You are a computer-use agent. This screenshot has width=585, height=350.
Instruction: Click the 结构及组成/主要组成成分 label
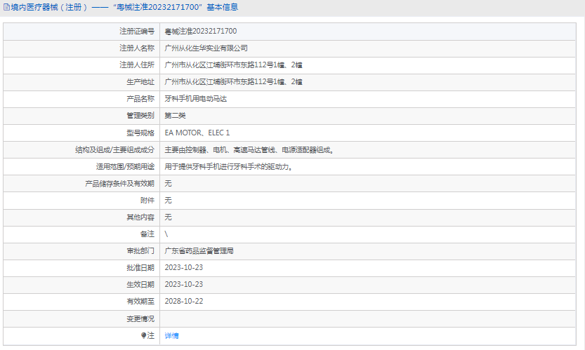(x=114, y=150)
